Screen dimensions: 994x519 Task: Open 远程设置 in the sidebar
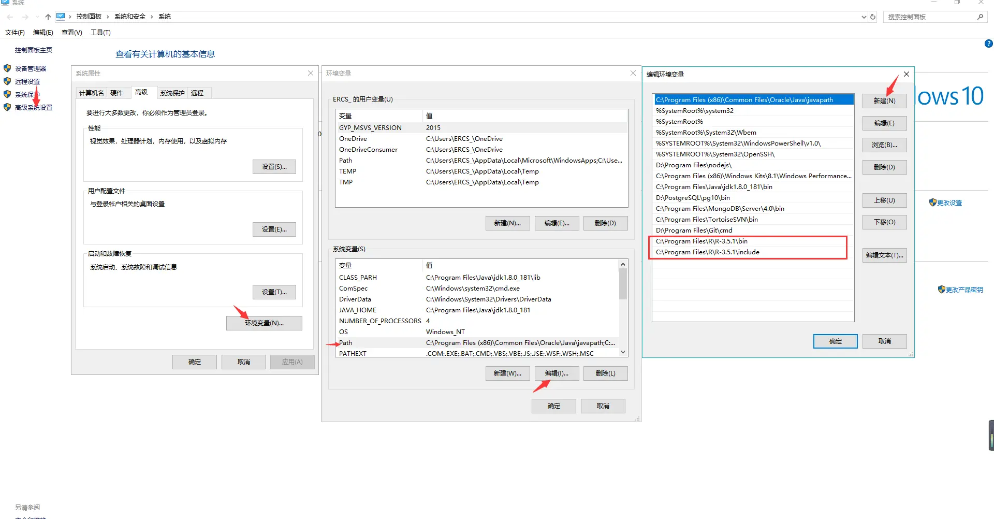[x=27, y=81]
